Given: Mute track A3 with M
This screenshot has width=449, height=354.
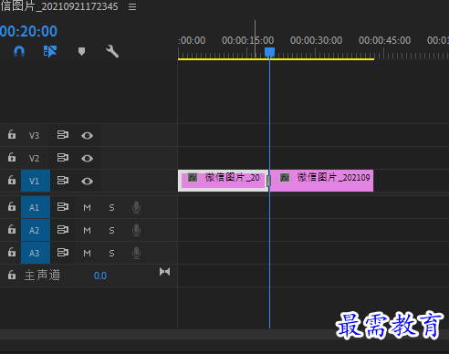Looking at the screenshot, I should [87, 253].
